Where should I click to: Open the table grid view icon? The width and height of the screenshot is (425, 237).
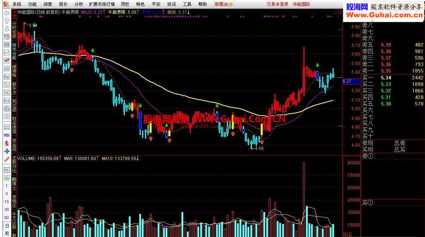pos(6,44)
